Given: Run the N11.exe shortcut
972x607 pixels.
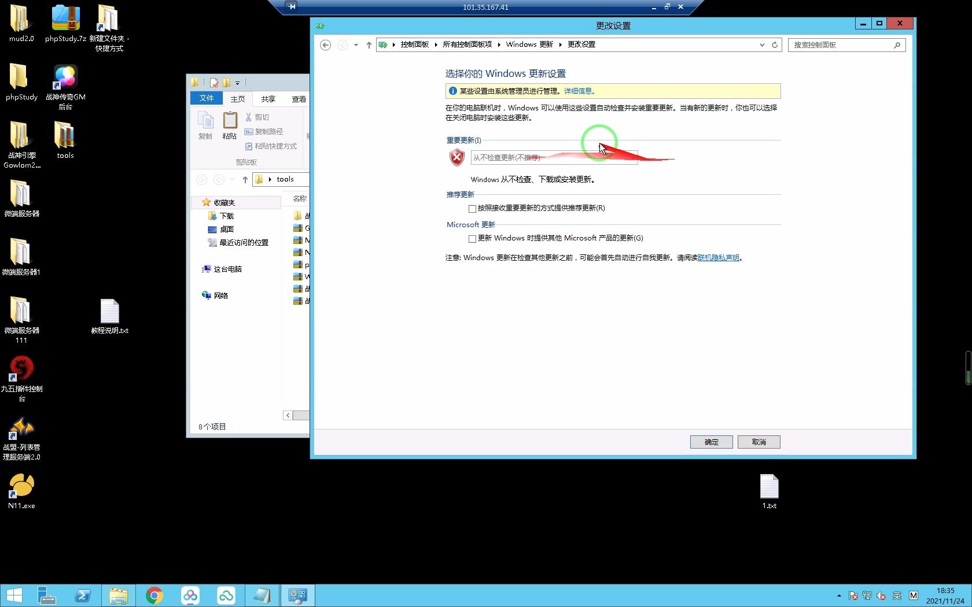Looking at the screenshot, I should point(21,491).
